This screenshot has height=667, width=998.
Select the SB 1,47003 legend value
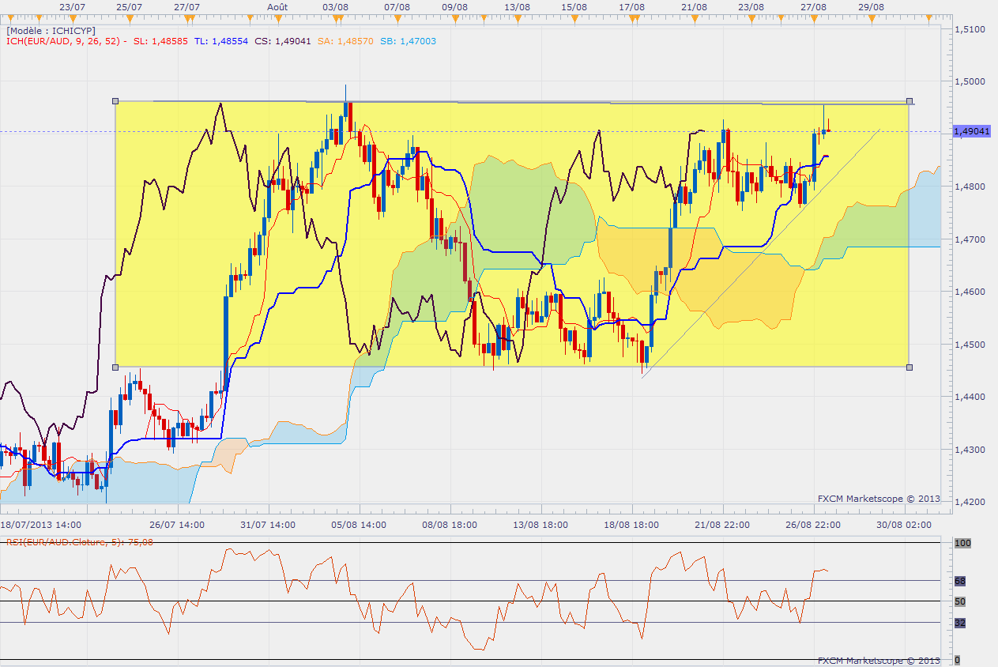tap(408, 40)
